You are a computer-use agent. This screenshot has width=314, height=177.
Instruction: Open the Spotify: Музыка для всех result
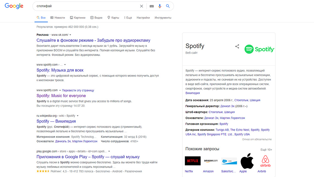(60, 70)
